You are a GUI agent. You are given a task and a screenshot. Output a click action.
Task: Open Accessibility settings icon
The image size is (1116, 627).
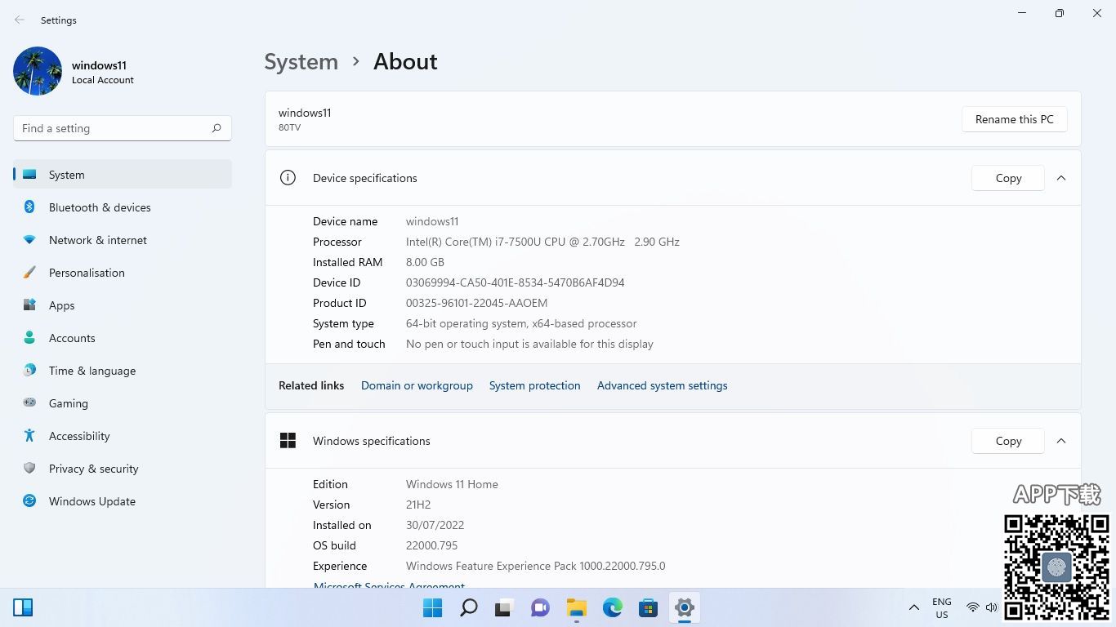(x=29, y=436)
